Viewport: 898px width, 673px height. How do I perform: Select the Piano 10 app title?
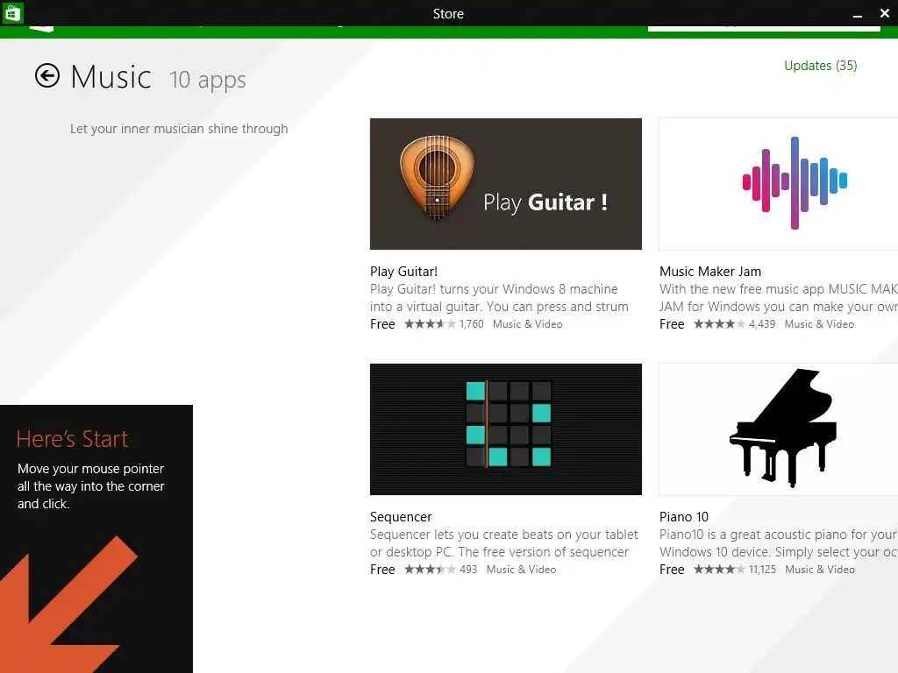684,517
